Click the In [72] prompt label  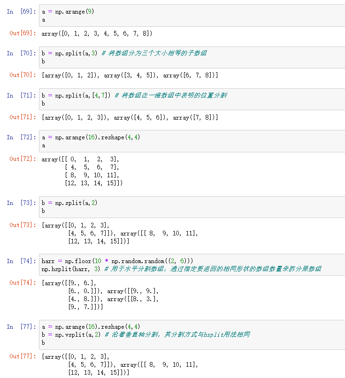click(x=21, y=137)
